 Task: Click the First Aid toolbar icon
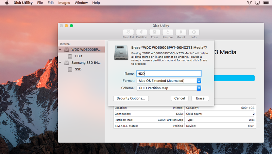click(x=128, y=32)
